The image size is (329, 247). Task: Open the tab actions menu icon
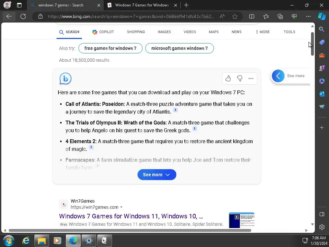[x=19, y=5]
